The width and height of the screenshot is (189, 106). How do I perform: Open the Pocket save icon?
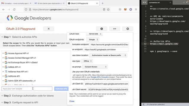[120, 9]
